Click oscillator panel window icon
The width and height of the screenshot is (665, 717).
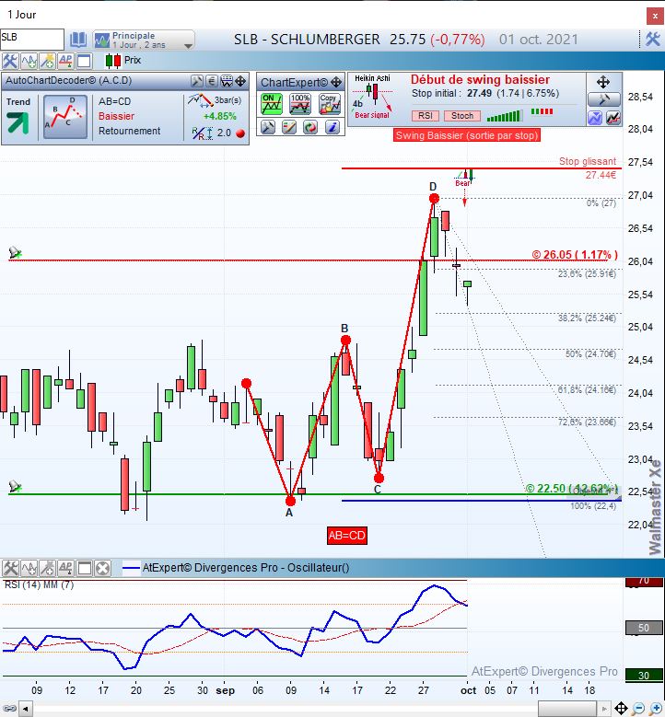(x=85, y=569)
